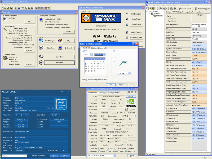The height and width of the screenshot is (159, 212).
Task: Click Hardware Upgrade toolbar button in Result Browser
Action: point(202,8)
